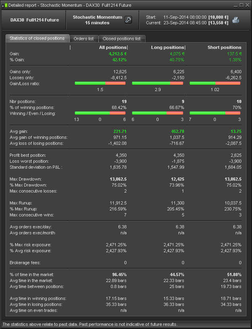Viewport: 252px width, 329px height.
Task: Click the All positions Winning/Even/Losing bar
Action: [x=100, y=113]
